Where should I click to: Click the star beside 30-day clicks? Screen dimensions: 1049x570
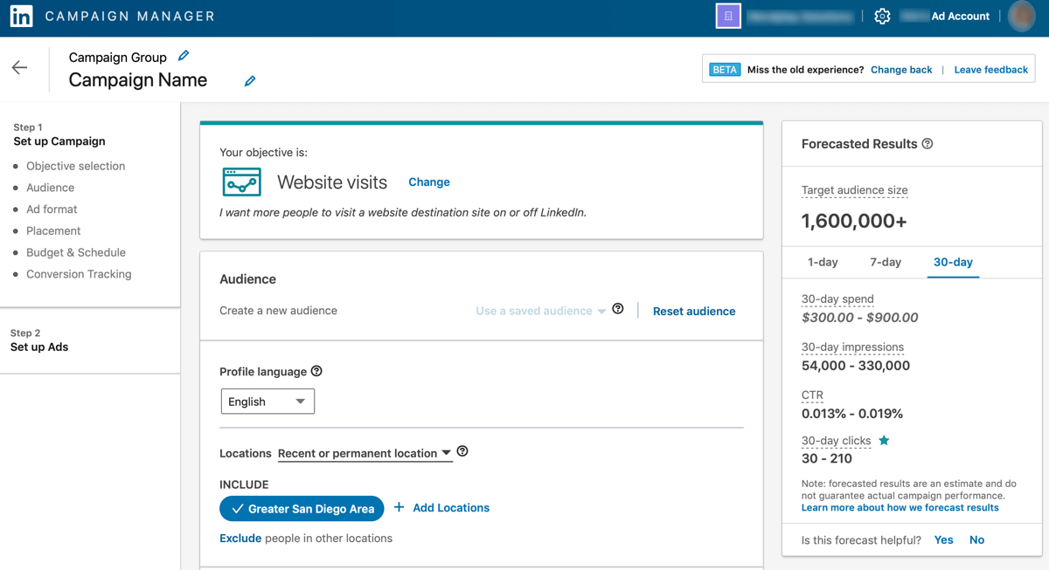(882, 440)
